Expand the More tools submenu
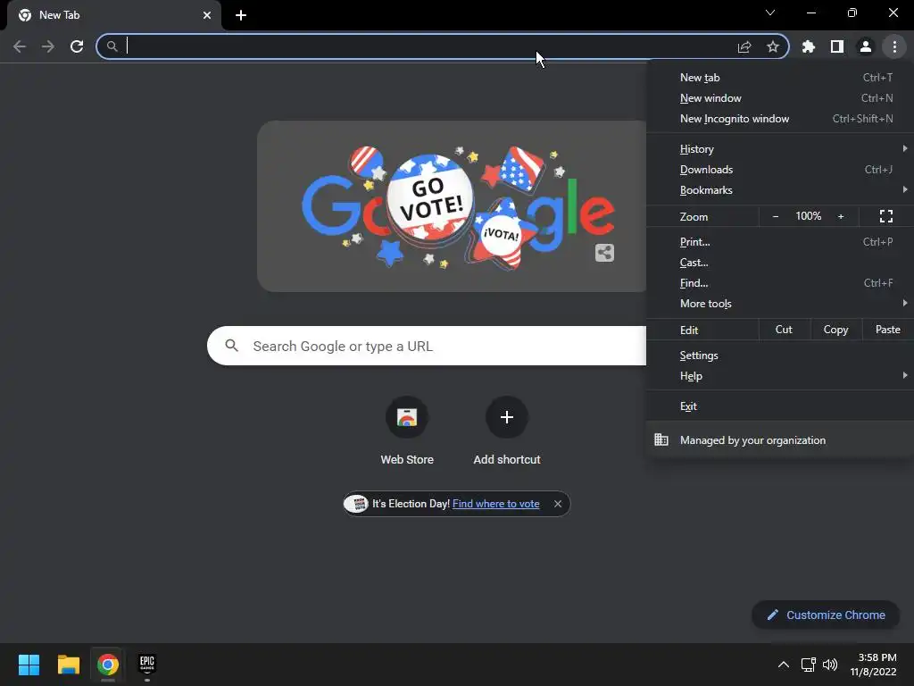The image size is (914, 686). (x=780, y=304)
